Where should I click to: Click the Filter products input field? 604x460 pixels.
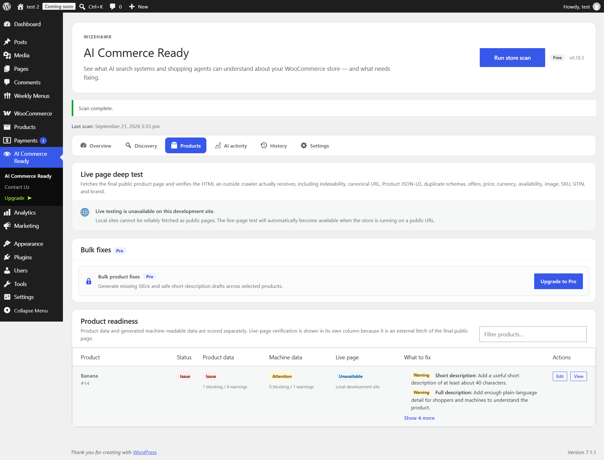pos(533,334)
